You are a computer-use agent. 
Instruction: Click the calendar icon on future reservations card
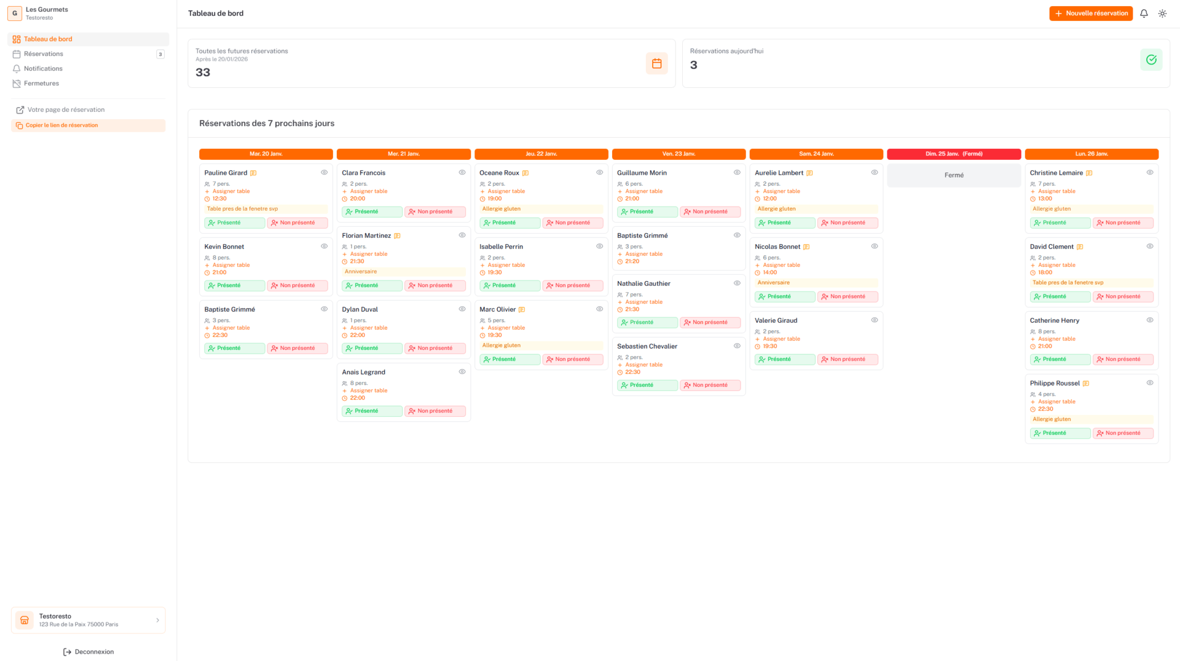656,63
